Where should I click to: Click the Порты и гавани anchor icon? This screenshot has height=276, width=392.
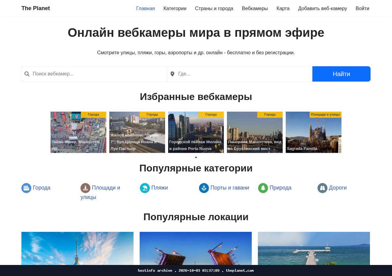(204, 188)
